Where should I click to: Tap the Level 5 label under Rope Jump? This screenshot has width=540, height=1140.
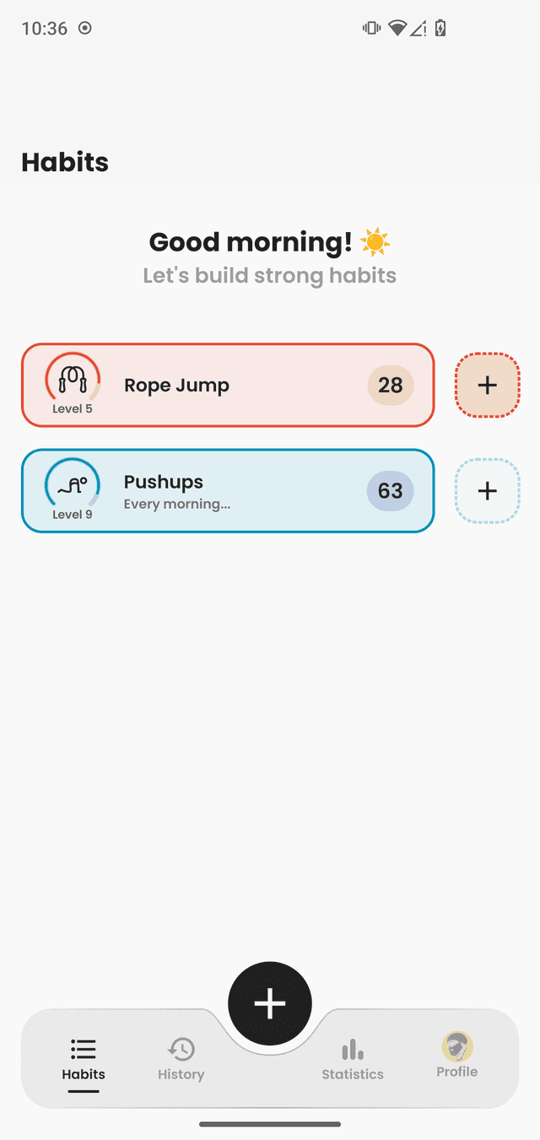coord(73,409)
